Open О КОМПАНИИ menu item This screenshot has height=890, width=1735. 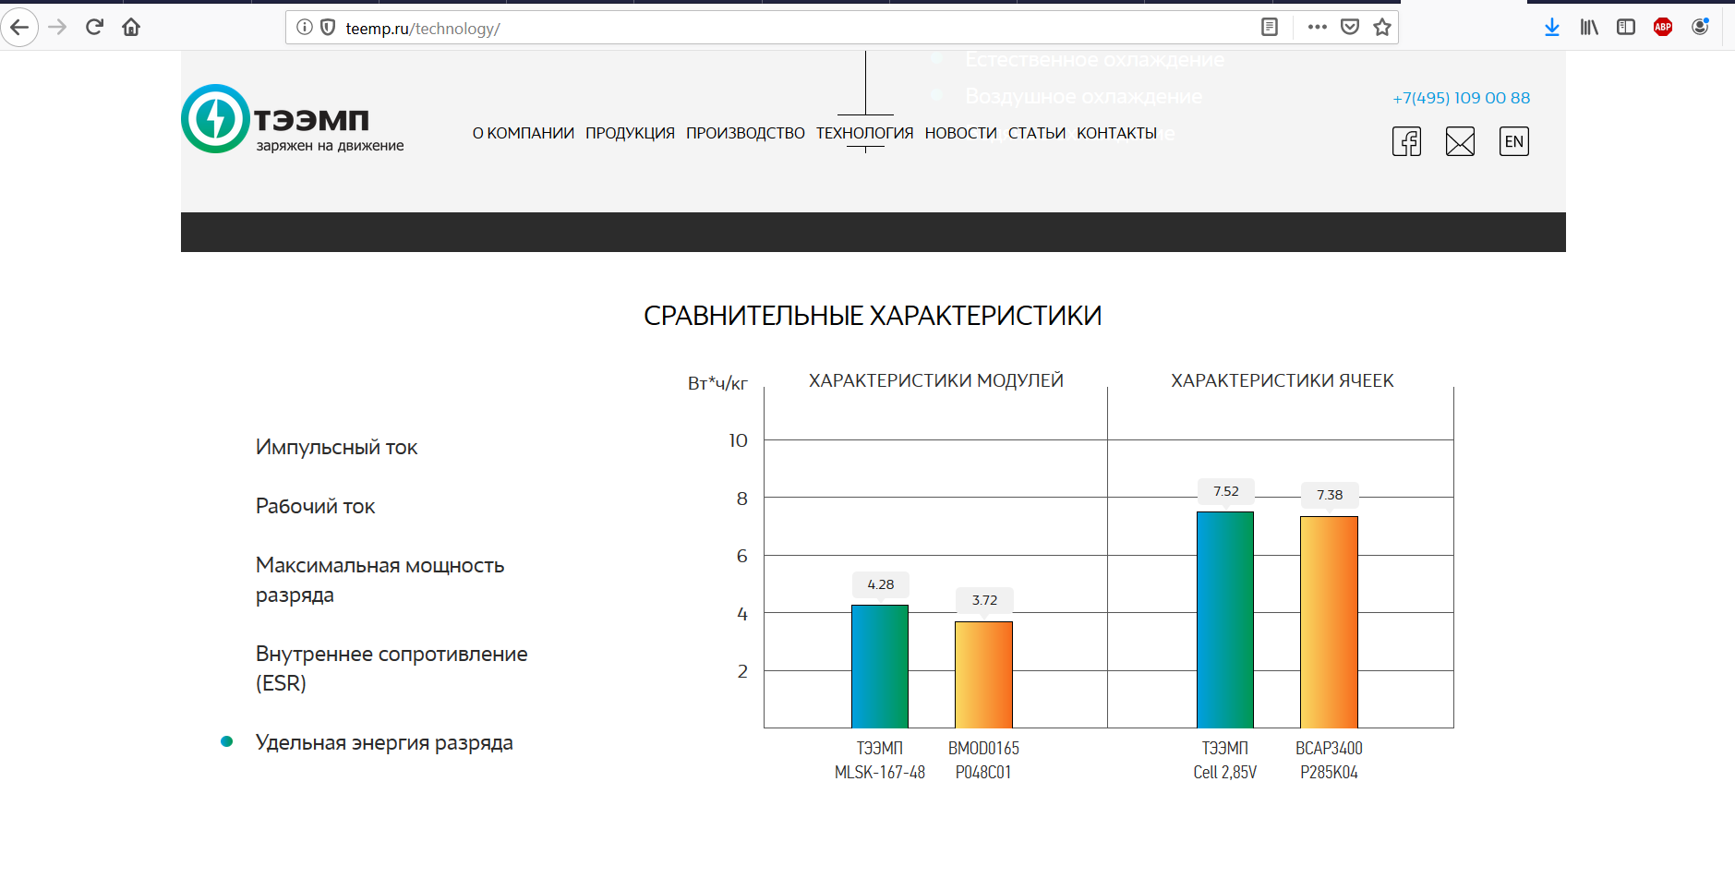[x=524, y=133]
